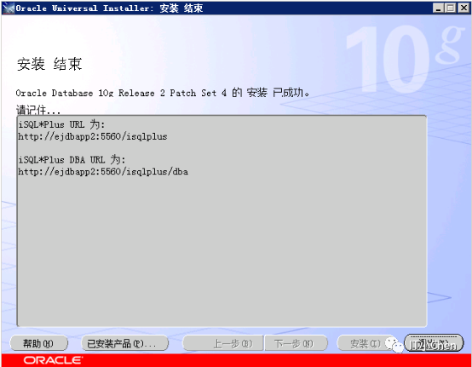Image resolution: width=472 pixels, height=367 pixels.
Task: Maximize the installer window
Action: [x=451, y=9]
